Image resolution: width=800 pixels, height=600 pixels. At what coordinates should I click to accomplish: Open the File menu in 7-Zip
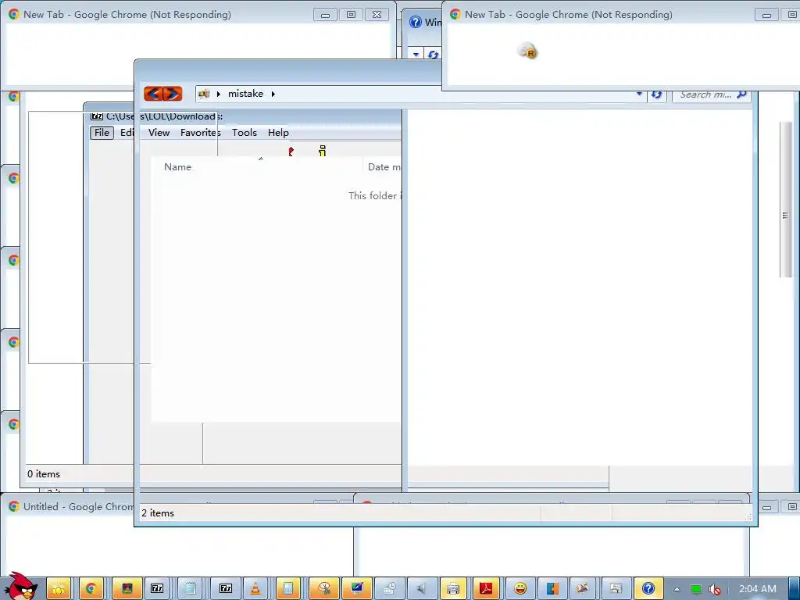102,133
